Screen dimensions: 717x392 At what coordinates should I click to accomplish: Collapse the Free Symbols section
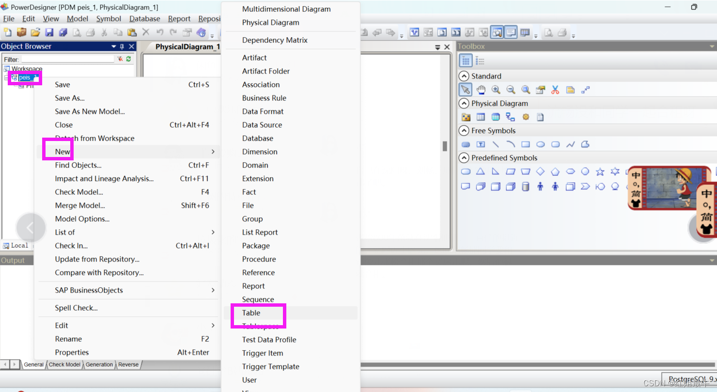click(464, 130)
